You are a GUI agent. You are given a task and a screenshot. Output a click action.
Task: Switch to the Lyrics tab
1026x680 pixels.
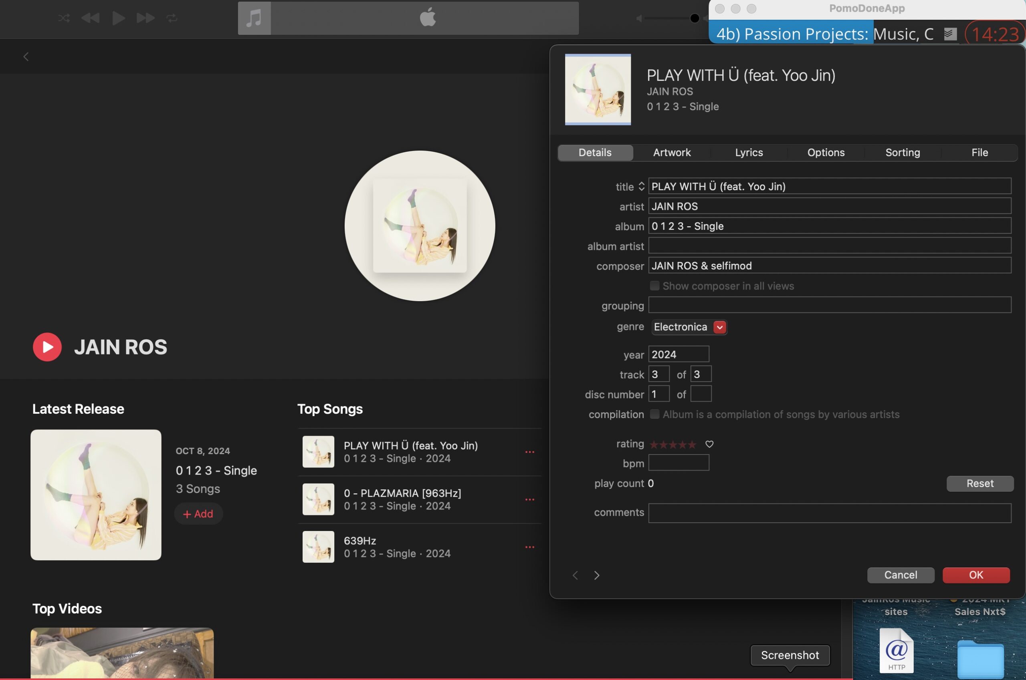click(749, 153)
